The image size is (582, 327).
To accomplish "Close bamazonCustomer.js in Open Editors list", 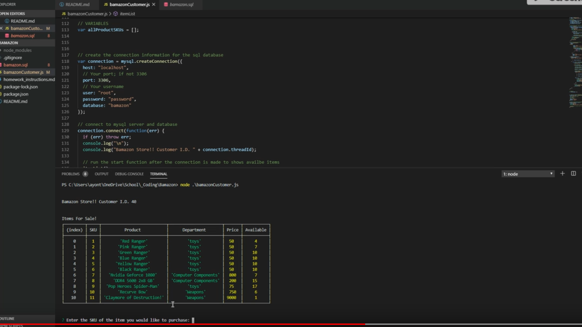I will 1,28.
